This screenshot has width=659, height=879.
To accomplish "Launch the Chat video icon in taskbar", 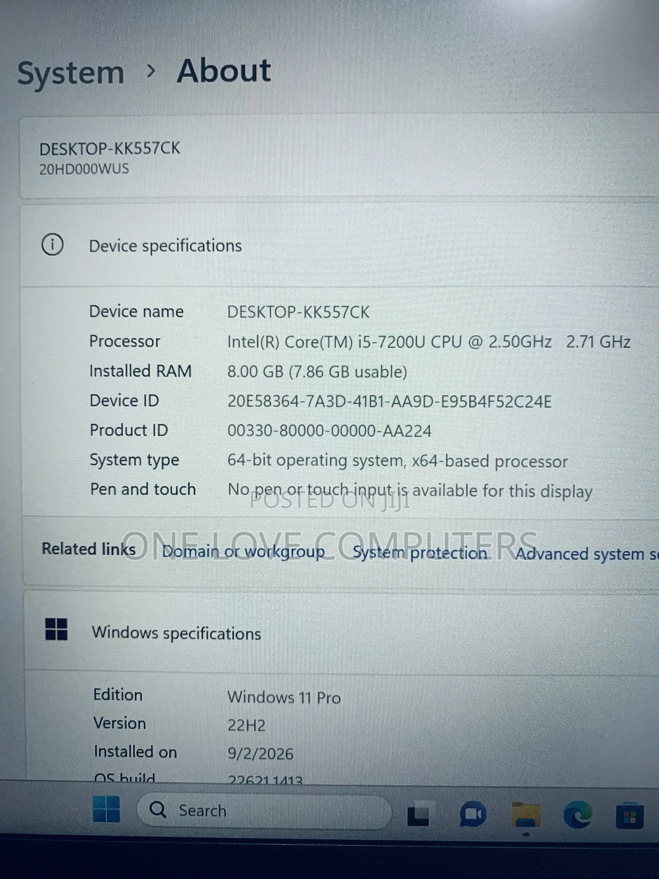I will click(x=473, y=814).
